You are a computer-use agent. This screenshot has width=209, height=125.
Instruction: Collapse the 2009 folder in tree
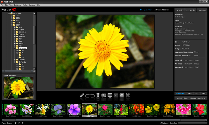[12, 25]
